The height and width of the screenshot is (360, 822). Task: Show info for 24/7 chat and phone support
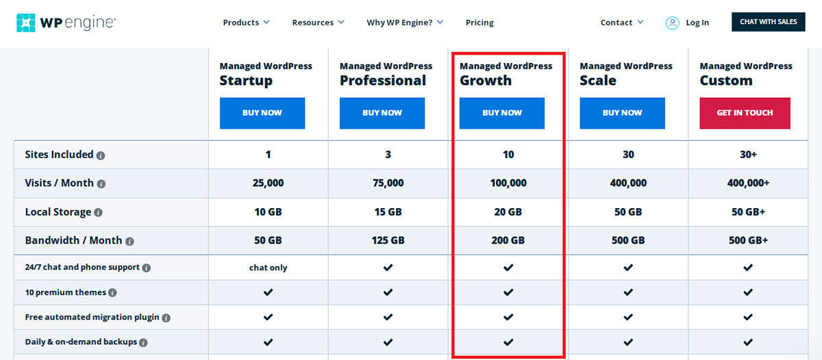click(147, 268)
